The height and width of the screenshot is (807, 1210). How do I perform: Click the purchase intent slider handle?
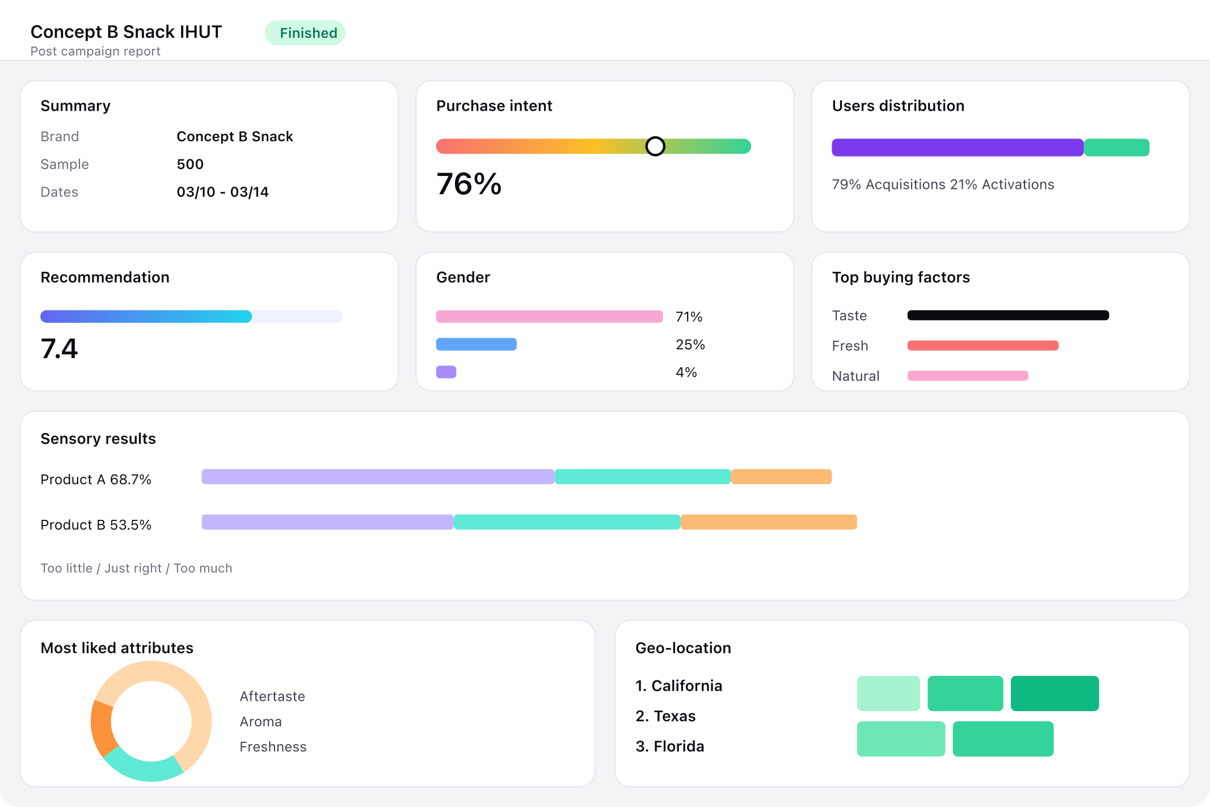pos(655,146)
